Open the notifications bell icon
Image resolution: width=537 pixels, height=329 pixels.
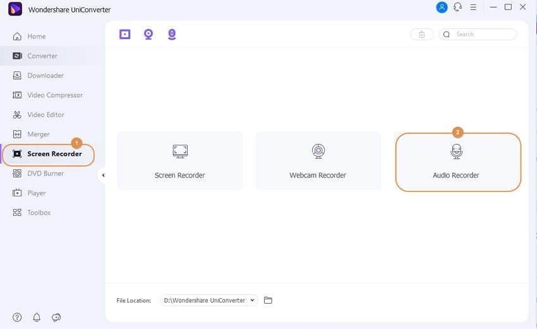[37, 318]
